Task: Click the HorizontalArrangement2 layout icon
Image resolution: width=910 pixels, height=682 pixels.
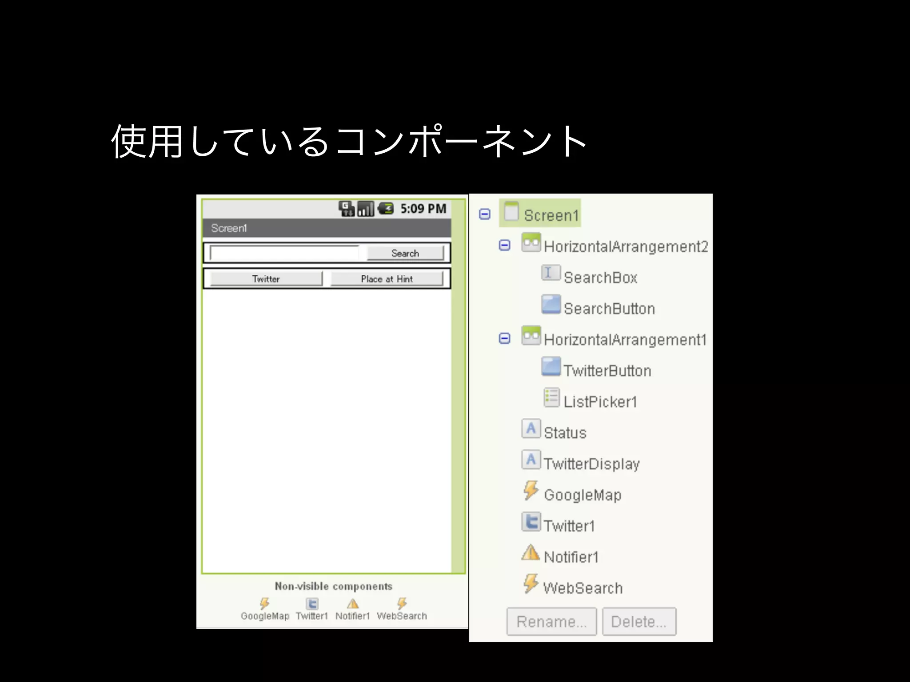Action: tap(531, 242)
